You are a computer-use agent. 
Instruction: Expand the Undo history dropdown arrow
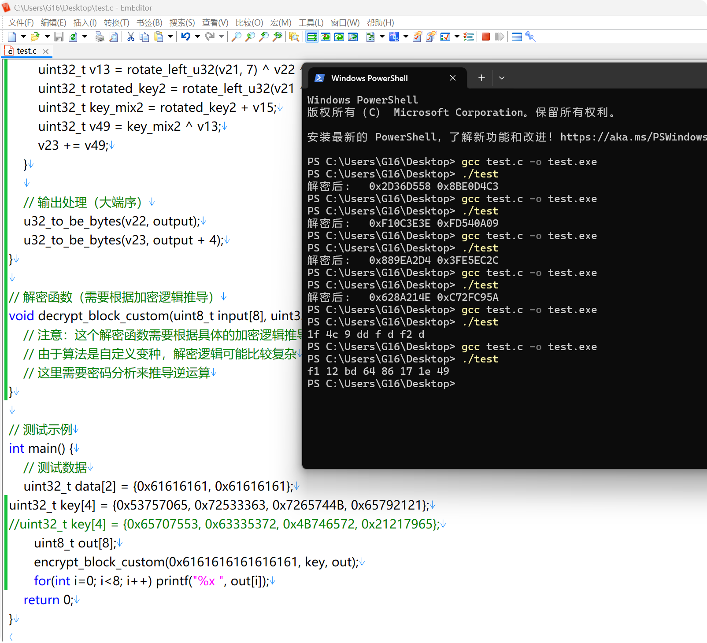pos(197,37)
